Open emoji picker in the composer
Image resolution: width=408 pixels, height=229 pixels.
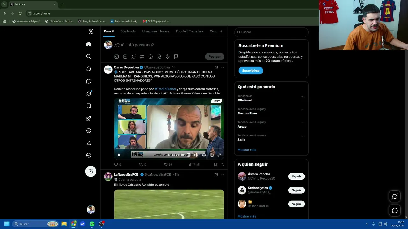click(x=150, y=57)
